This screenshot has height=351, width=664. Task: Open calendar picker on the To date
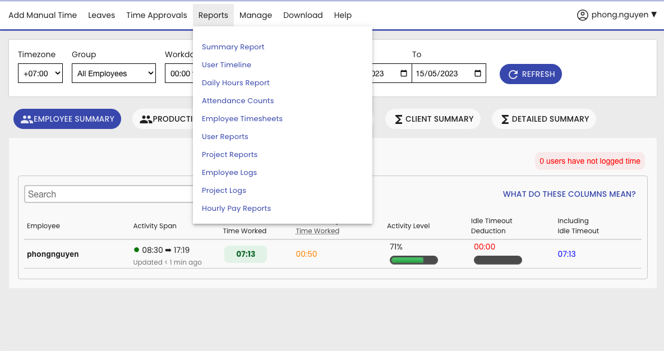click(x=477, y=73)
